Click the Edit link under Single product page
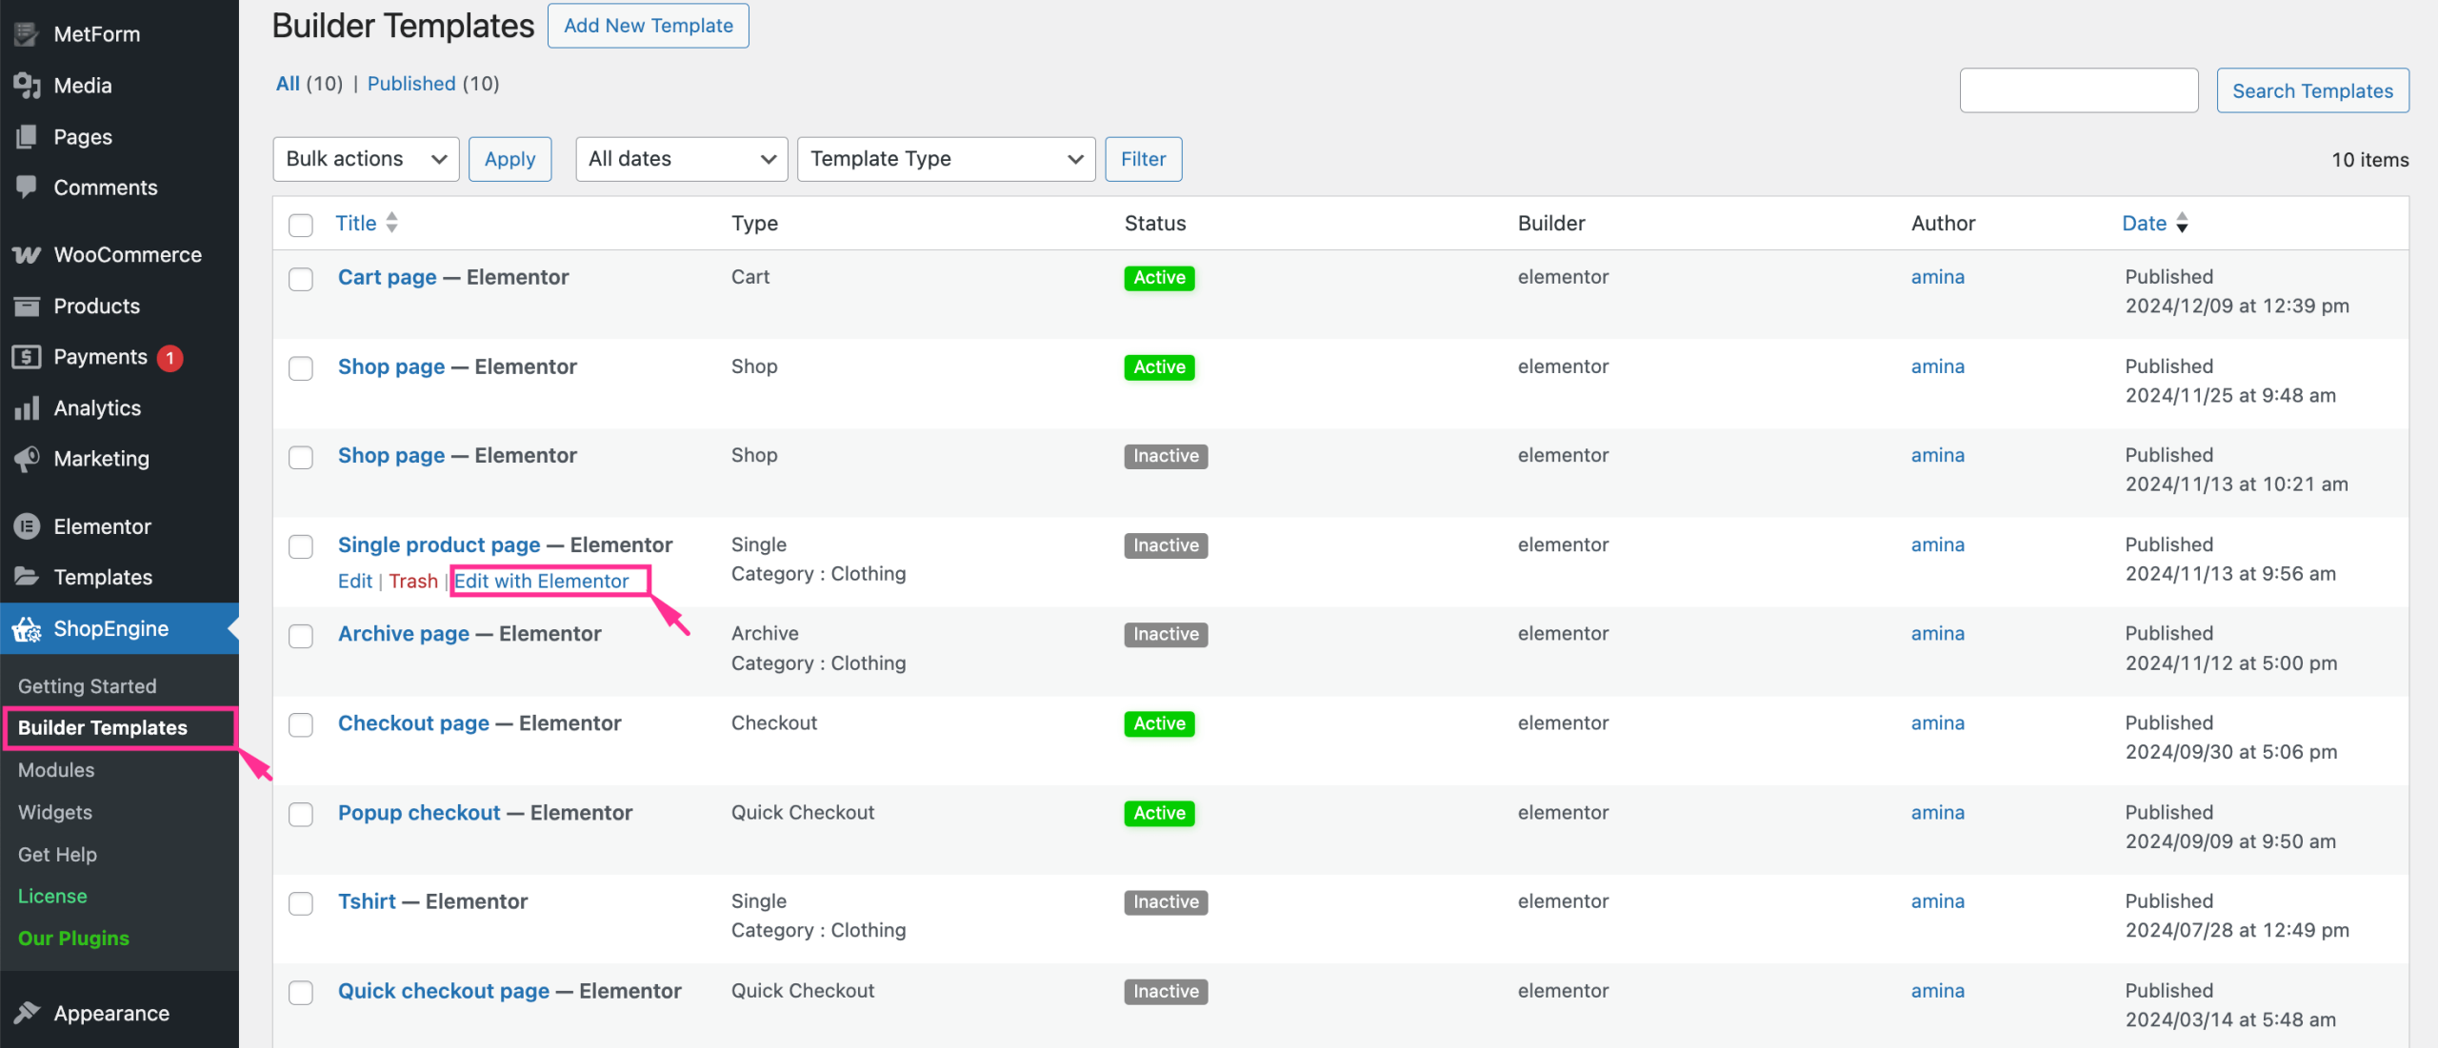The height and width of the screenshot is (1048, 2438). point(355,581)
